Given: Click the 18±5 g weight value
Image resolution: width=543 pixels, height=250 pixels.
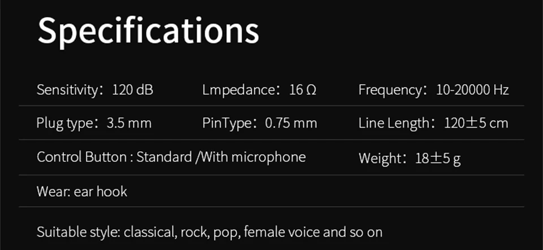Looking at the screenshot, I should click(x=438, y=158).
